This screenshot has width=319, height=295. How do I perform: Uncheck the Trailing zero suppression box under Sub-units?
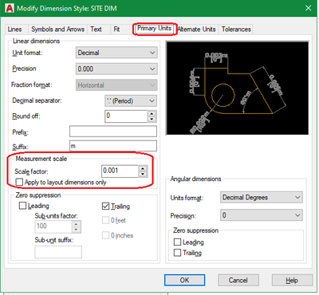105,206
